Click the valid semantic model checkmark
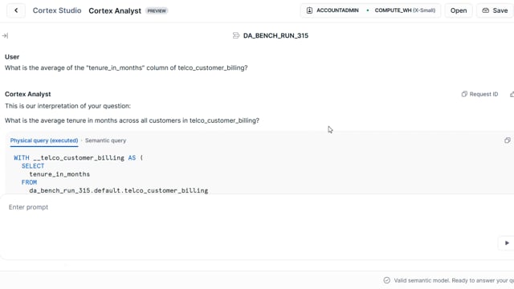 387,280
